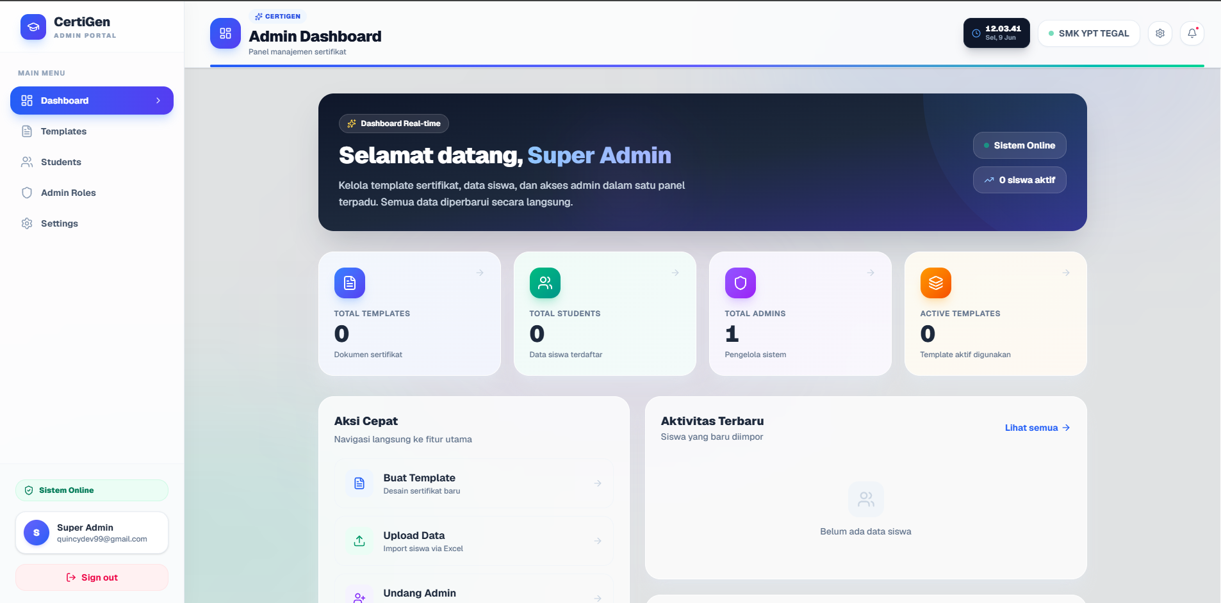Open the Total Students card arrow
The image size is (1221, 603).
(675, 273)
